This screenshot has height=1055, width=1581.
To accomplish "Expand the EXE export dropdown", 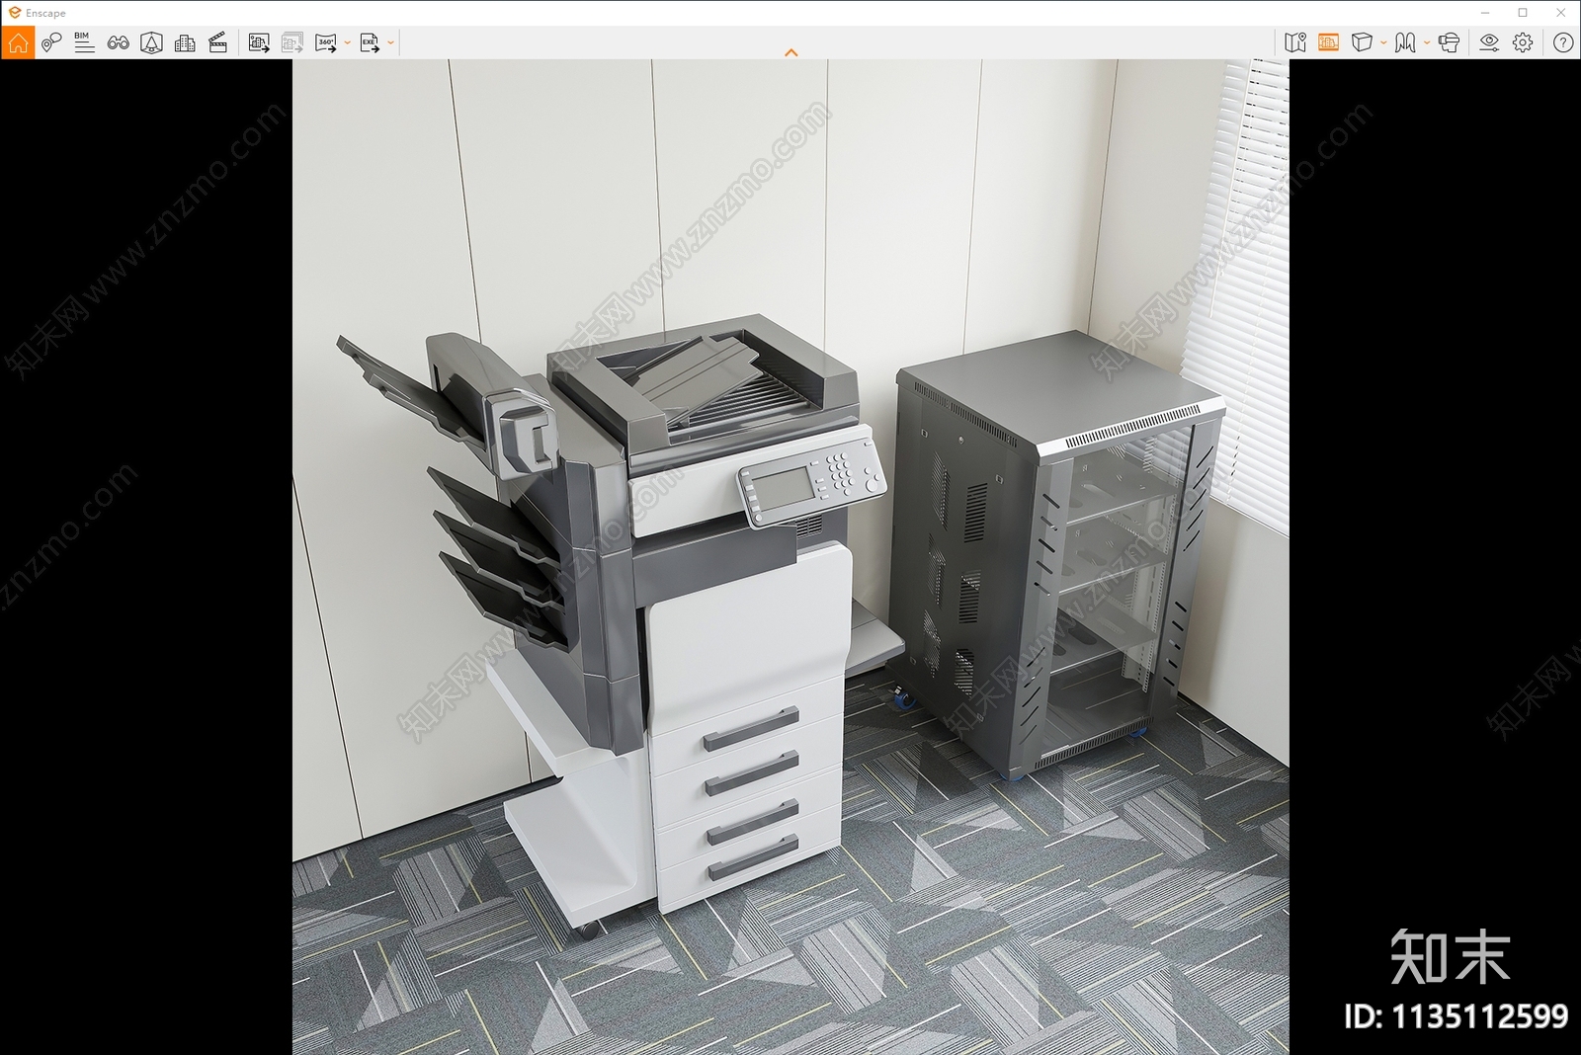I will pyautogui.click(x=391, y=42).
